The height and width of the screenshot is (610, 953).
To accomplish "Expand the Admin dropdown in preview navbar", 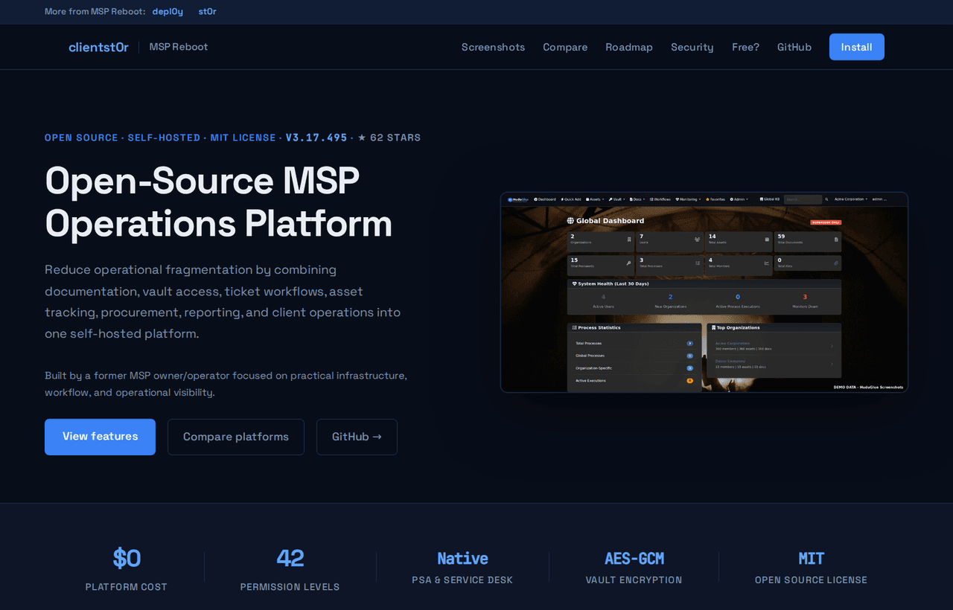I will [x=739, y=199].
